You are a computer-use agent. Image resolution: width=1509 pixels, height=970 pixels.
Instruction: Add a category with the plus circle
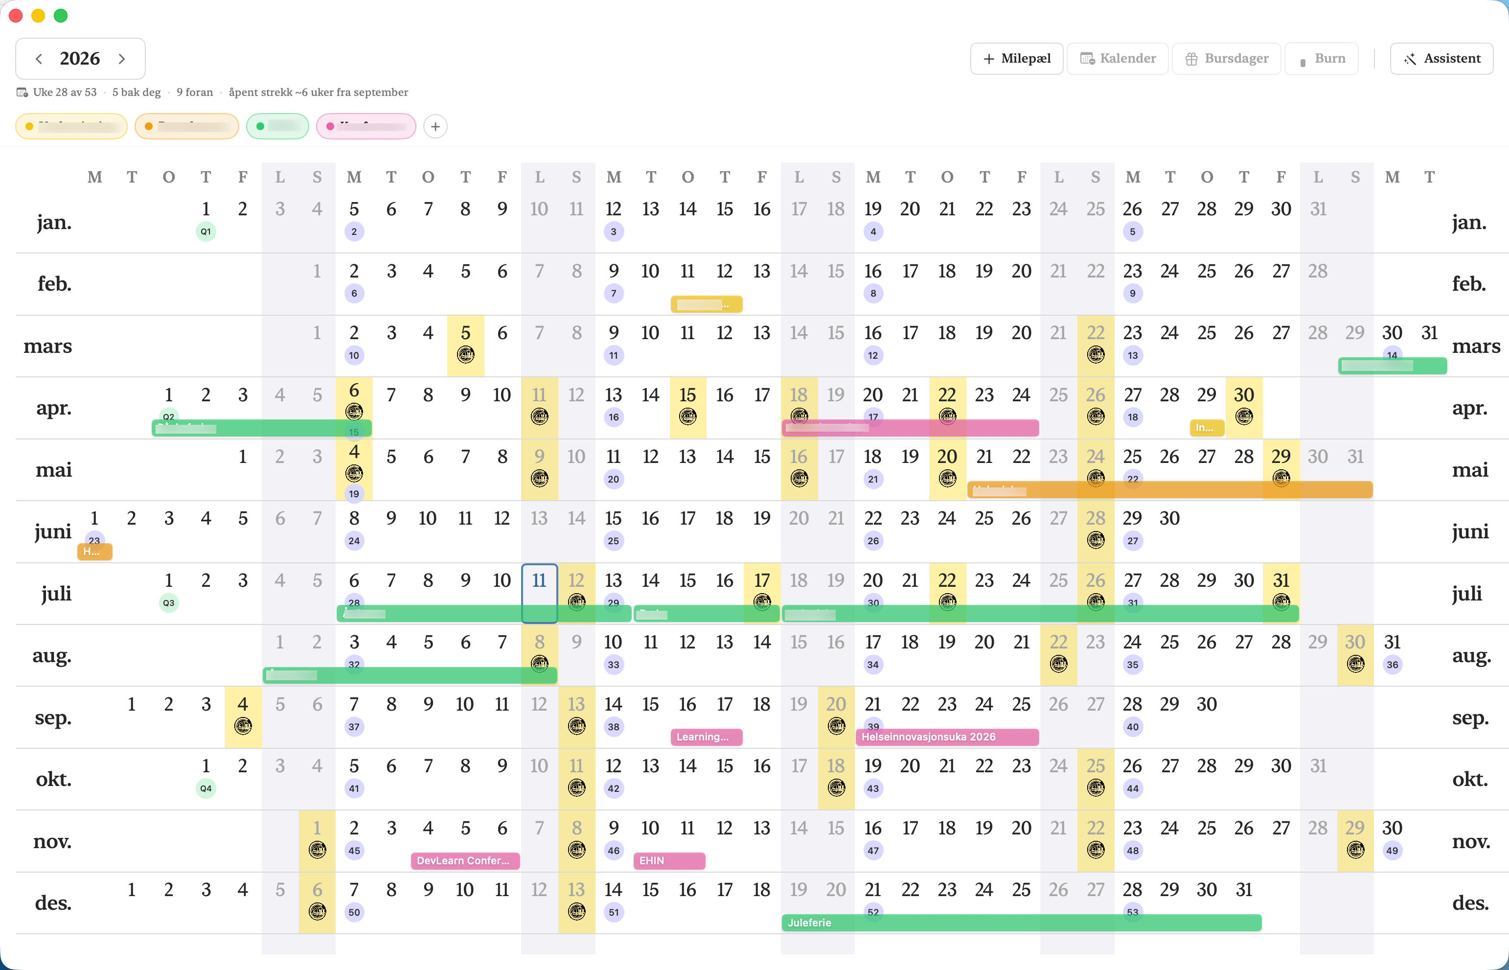point(435,127)
